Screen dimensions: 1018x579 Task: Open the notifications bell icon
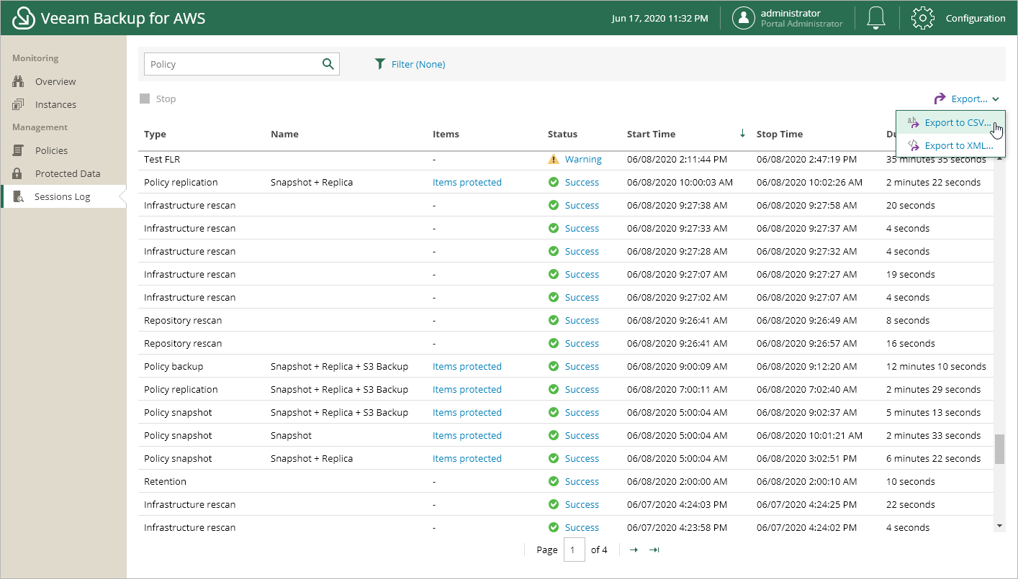[875, 18]
